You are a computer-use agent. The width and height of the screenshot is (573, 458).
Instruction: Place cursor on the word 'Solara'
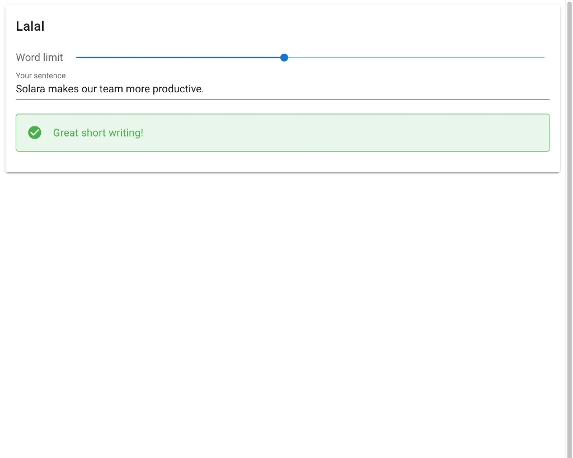click(30, 89)
